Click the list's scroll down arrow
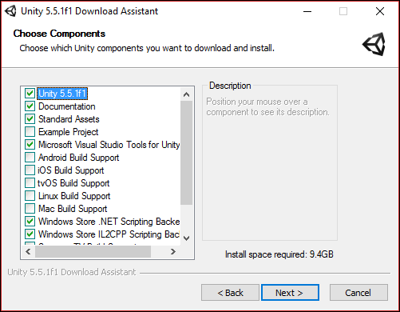The height and width of the screenshot is (312, 400). (x=187, y=238)
